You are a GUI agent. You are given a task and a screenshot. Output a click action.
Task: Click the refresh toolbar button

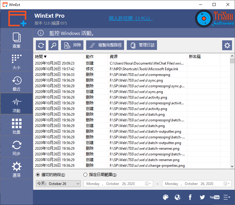click(x=41, y=45)
